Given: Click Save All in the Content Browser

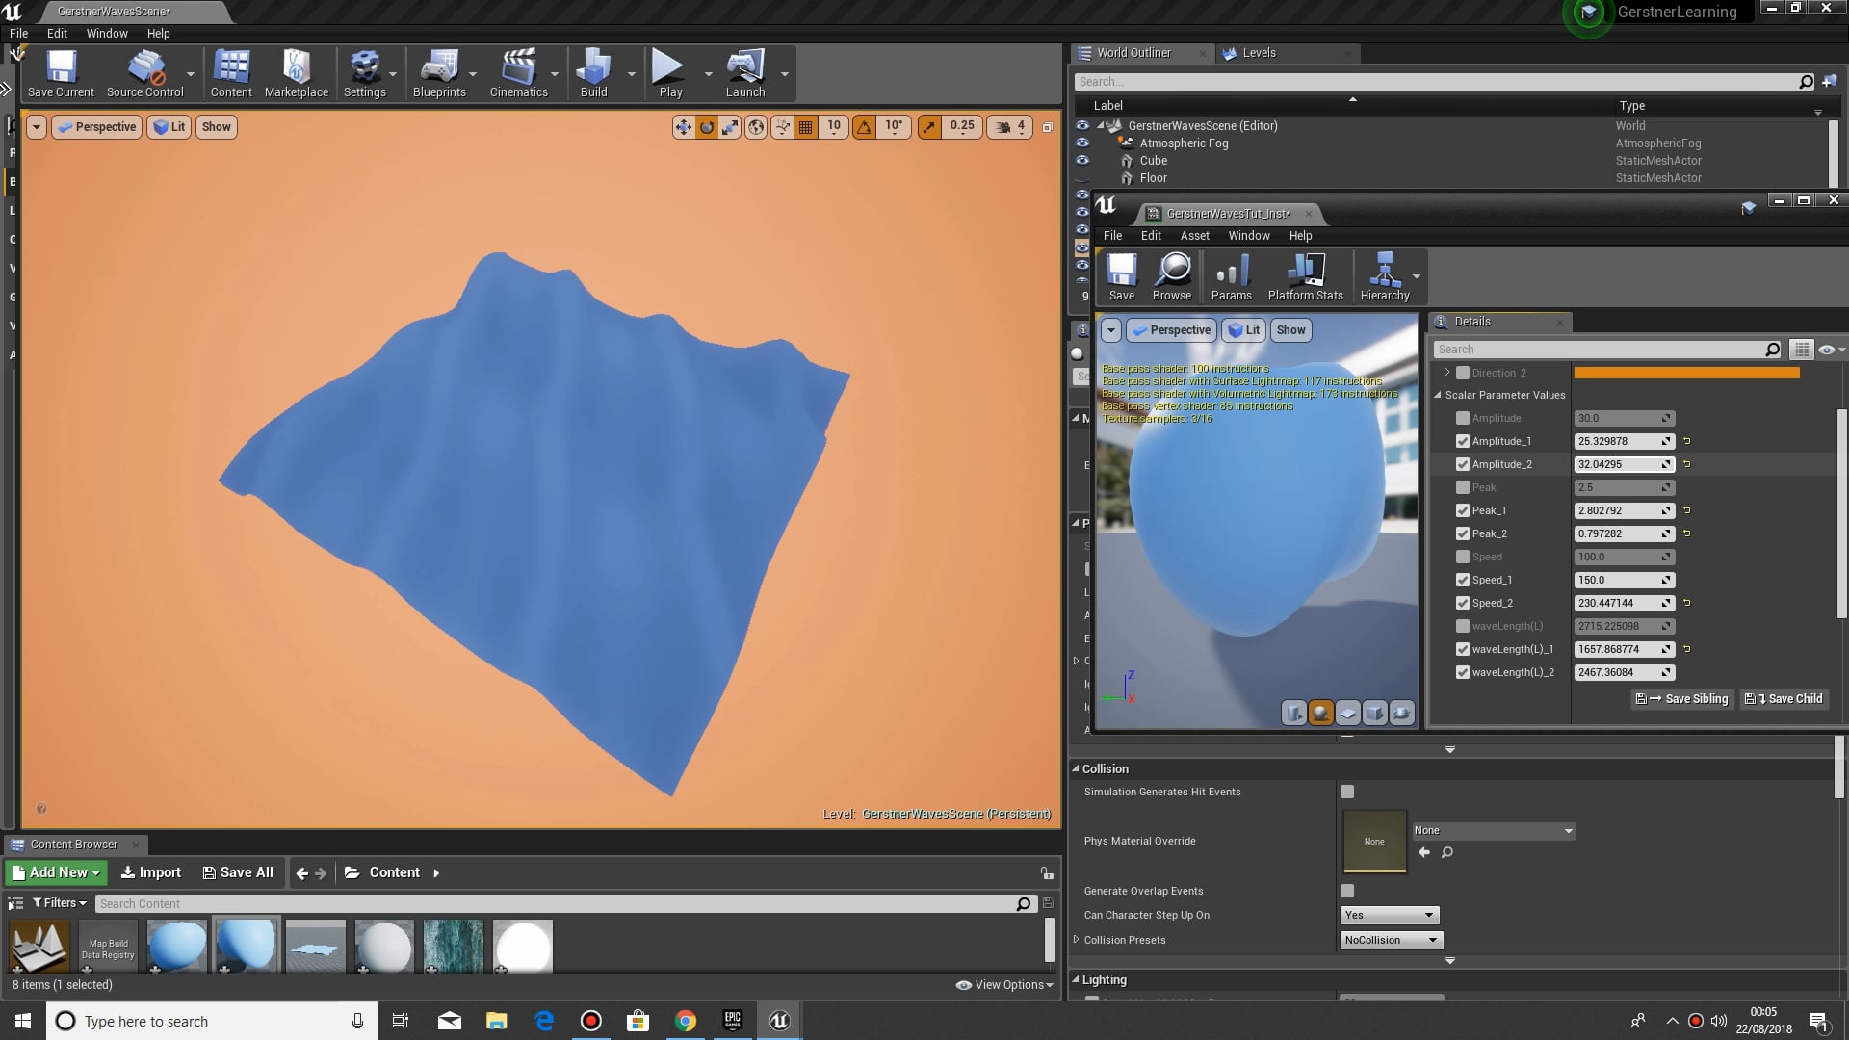Looking at the screenshot, I should click(238, 872).
